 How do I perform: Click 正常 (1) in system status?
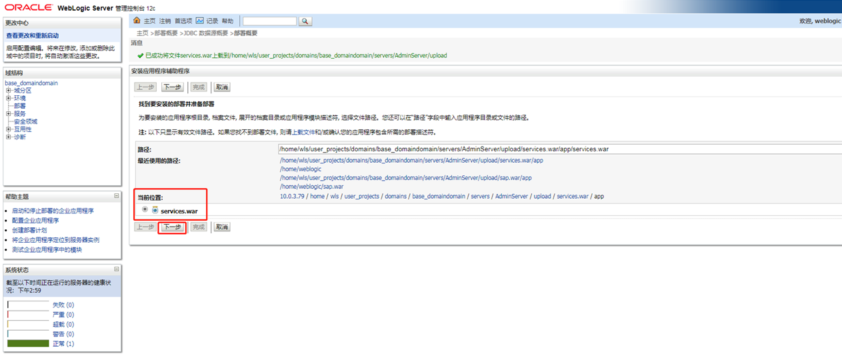click(63, 344)
